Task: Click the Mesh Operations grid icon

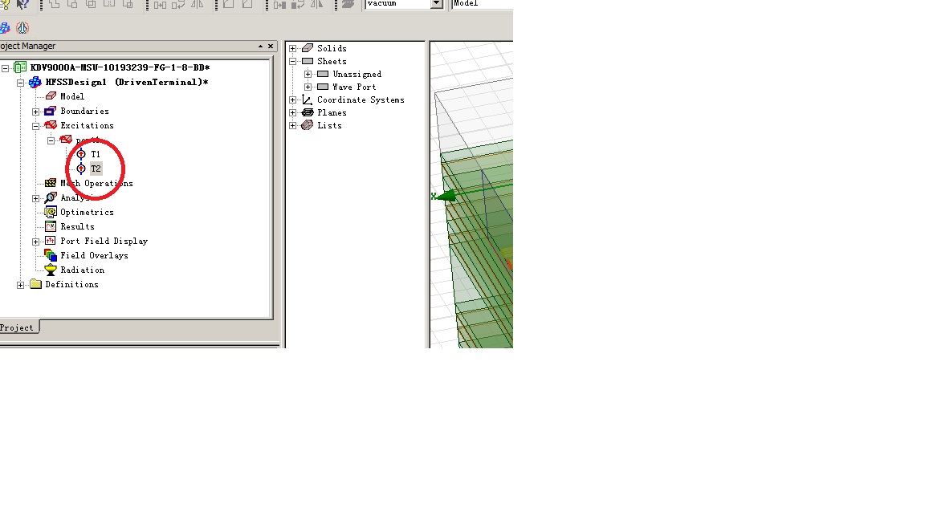Action: [51, 183]
